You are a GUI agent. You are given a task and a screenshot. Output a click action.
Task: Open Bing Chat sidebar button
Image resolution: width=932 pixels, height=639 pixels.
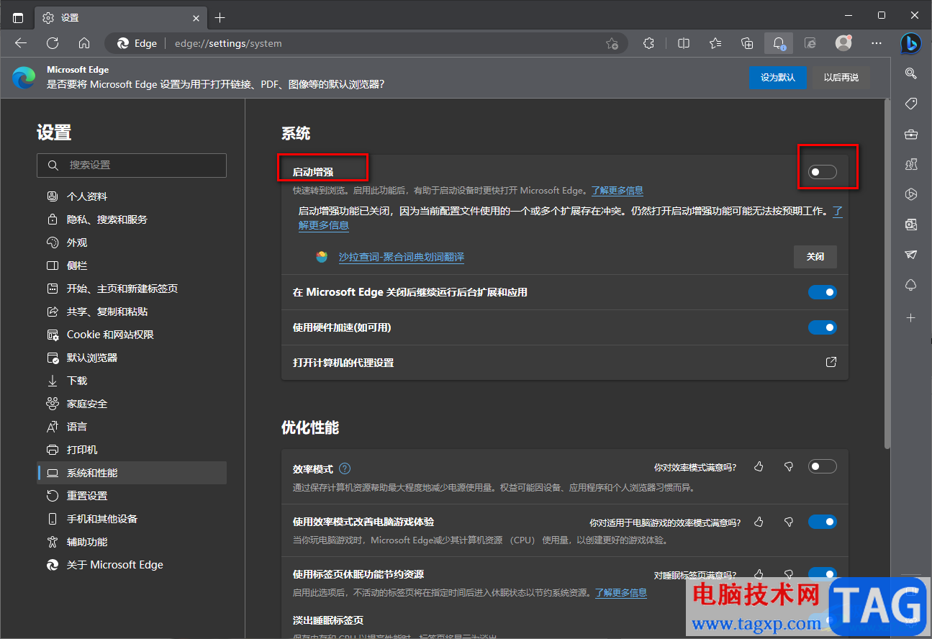coord(911,43)
